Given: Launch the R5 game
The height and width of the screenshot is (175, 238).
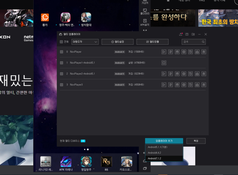Looking at the screenshot, I should pos(107,164).
